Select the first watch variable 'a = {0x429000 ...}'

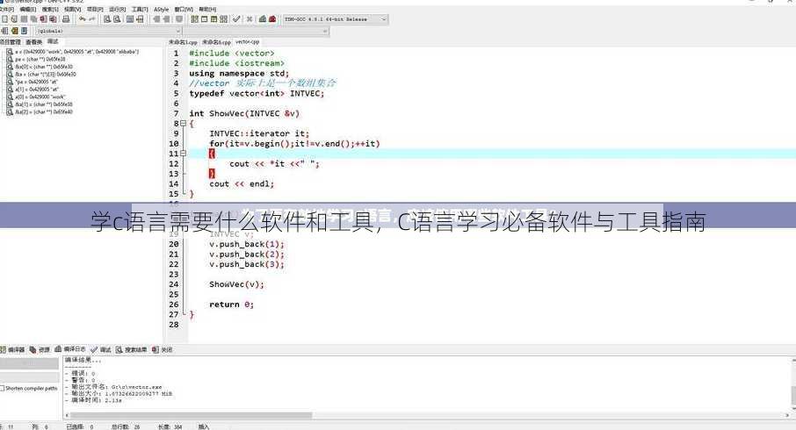click(x=76, y=52)
